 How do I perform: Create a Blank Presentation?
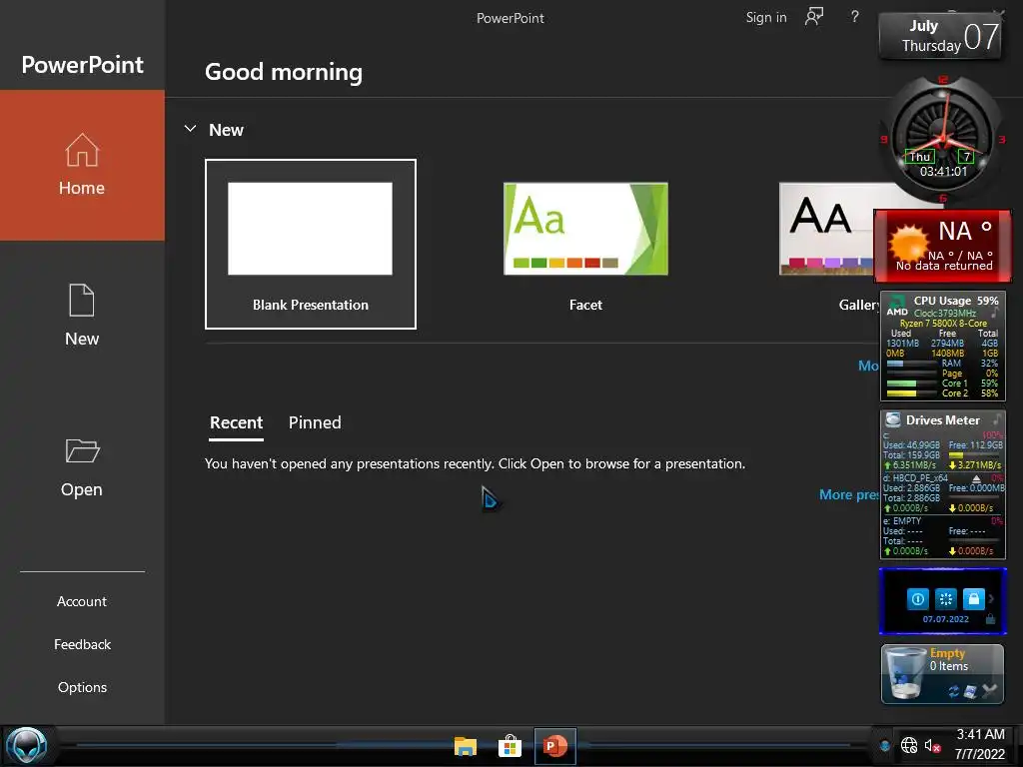pyautogui.click(x=311, y=244)
